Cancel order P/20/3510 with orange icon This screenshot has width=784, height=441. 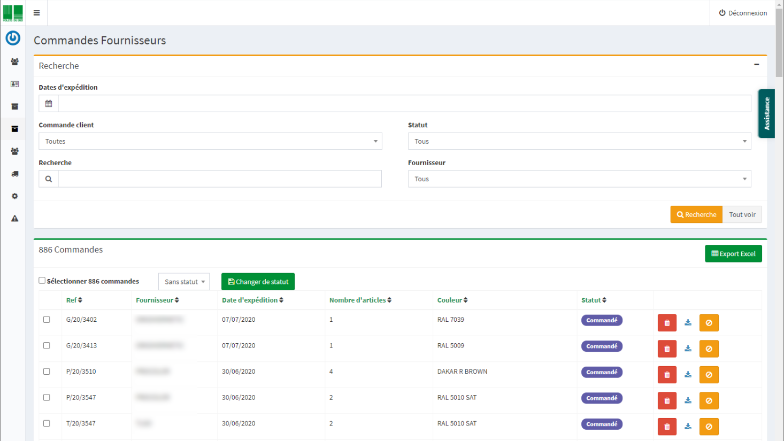tap(709, 375)
